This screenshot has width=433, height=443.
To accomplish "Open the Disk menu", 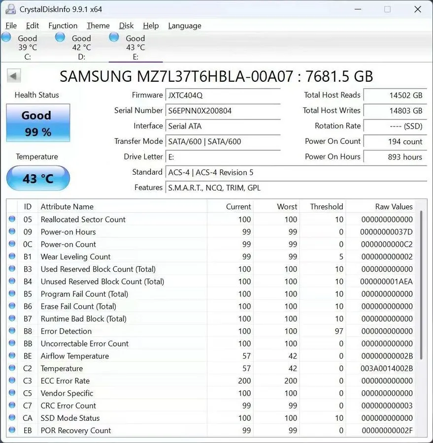I will click(126, 26).
